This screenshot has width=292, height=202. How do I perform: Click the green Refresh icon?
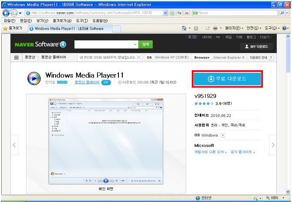pos(179,13)
